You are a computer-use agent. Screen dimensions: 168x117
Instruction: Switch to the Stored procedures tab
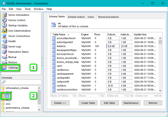coord(108,17)
